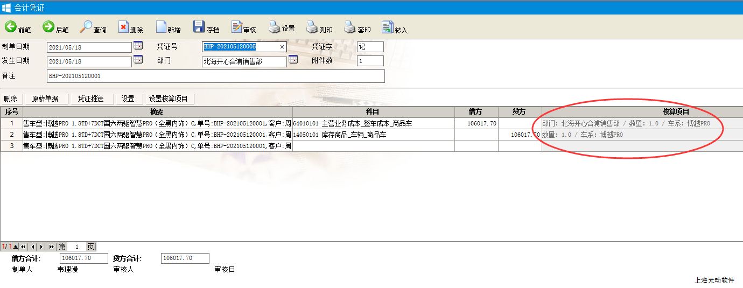This screenshot has height=288, width=743.
Task: Open the 发生日期 calendar picker
Action: coord(138,60)
